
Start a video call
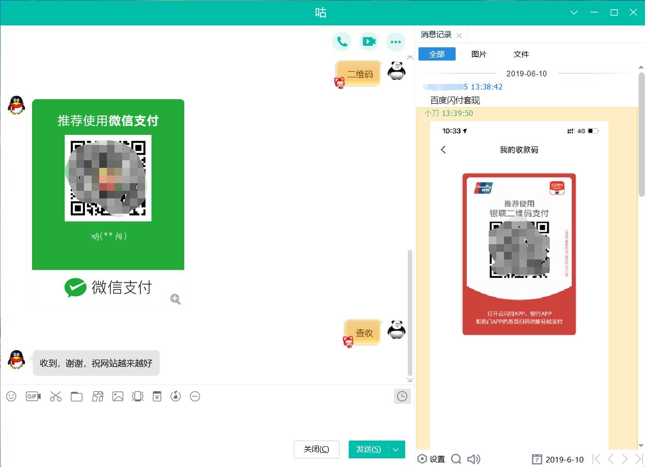369,42
